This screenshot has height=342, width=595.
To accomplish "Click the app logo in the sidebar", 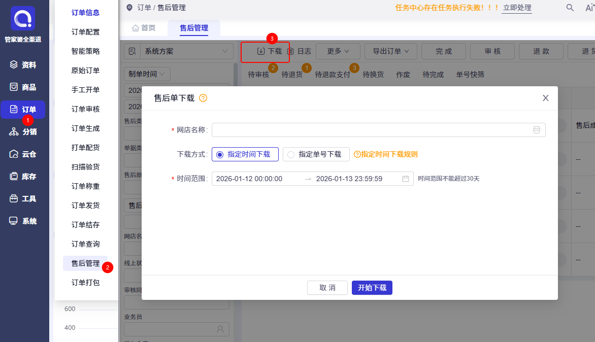I will pyautogui.click(x=23, y=18).
